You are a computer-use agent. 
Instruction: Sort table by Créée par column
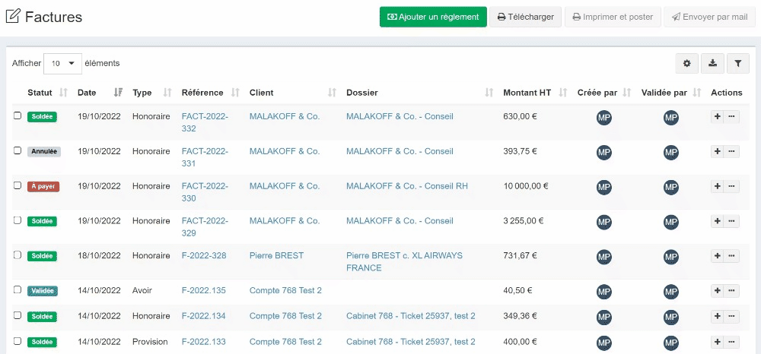603,93
